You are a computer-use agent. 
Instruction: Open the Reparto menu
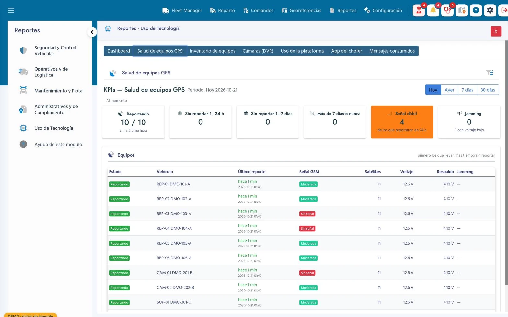[222, 10]
